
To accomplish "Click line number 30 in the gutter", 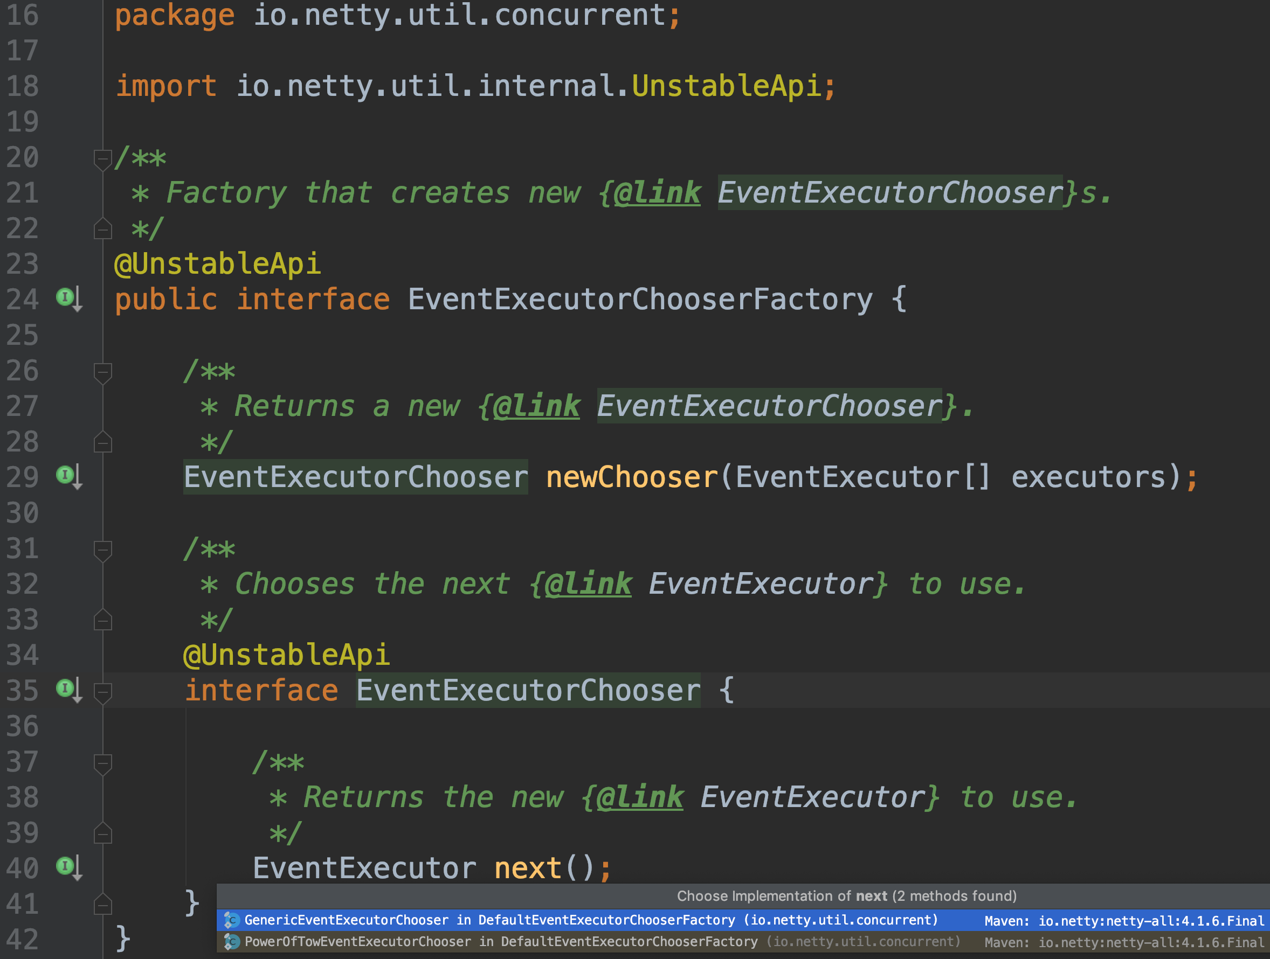I will [x=23, y=513].
